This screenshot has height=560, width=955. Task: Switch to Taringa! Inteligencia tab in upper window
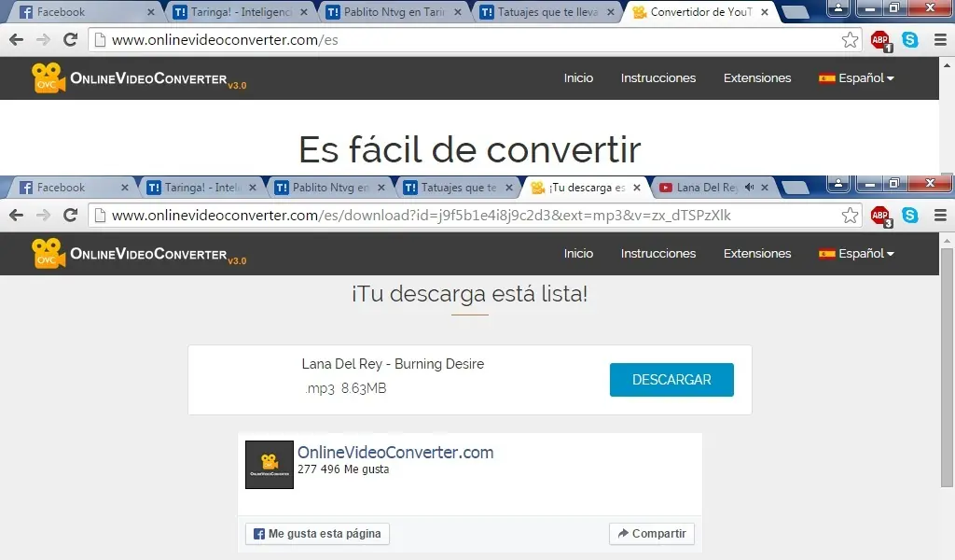(x=241, y=12)
